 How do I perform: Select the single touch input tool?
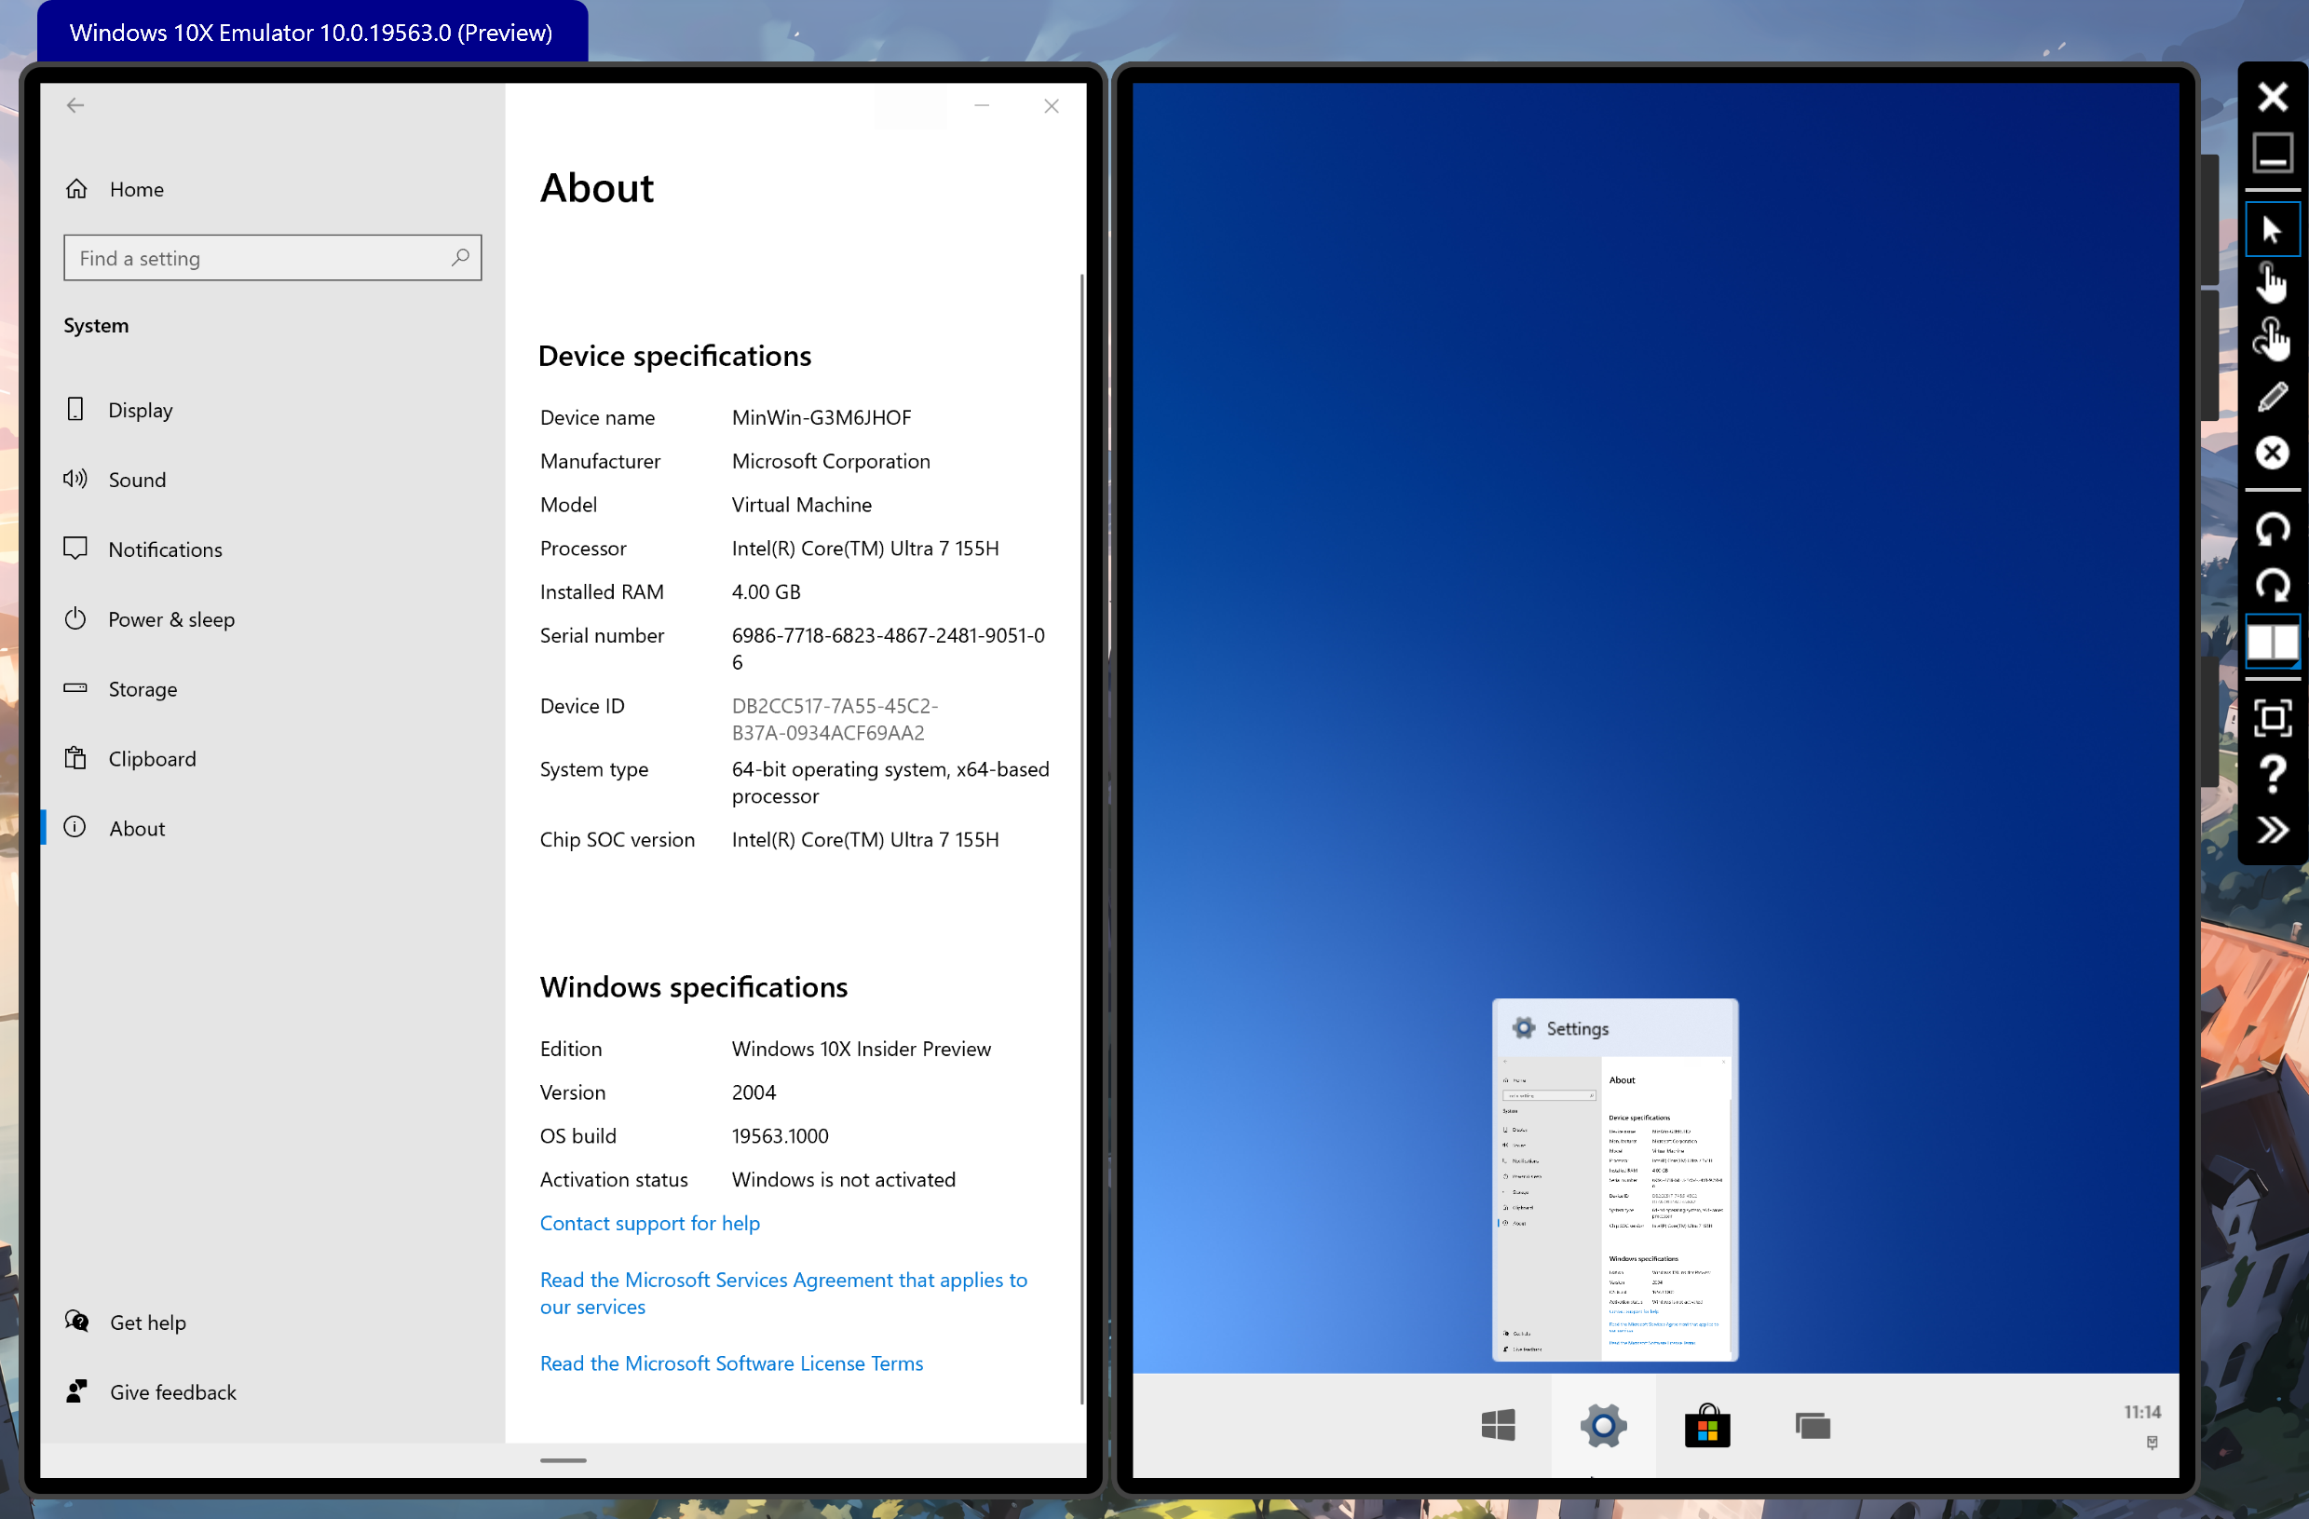[x=2271, y=284]
